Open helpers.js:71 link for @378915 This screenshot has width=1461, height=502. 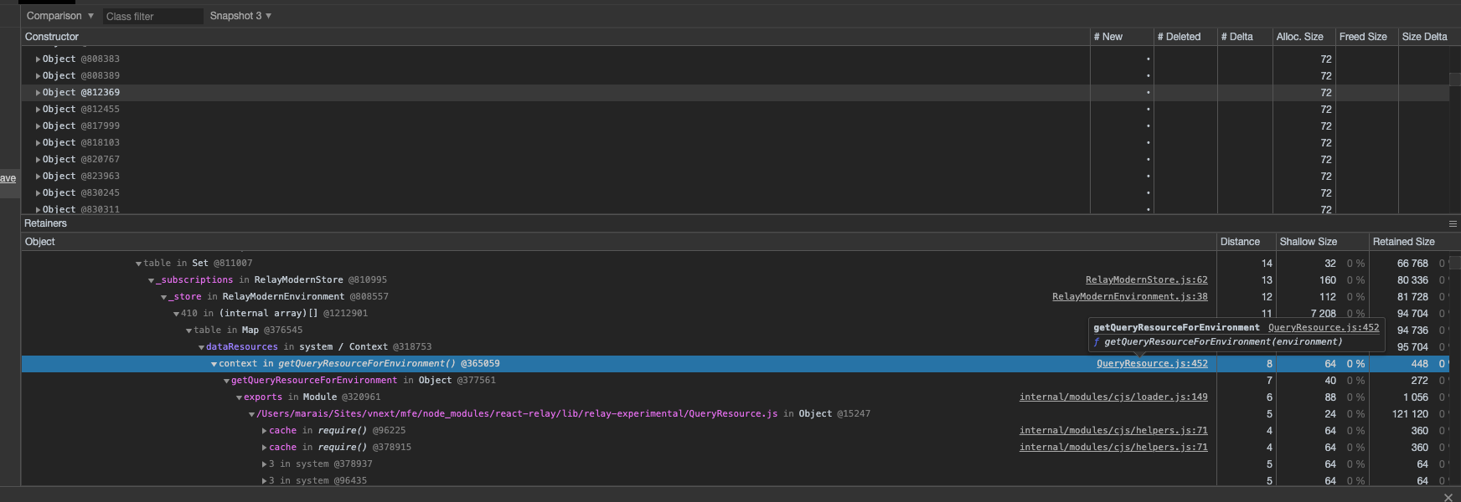pyautogui.click(x=1113, y=448)
